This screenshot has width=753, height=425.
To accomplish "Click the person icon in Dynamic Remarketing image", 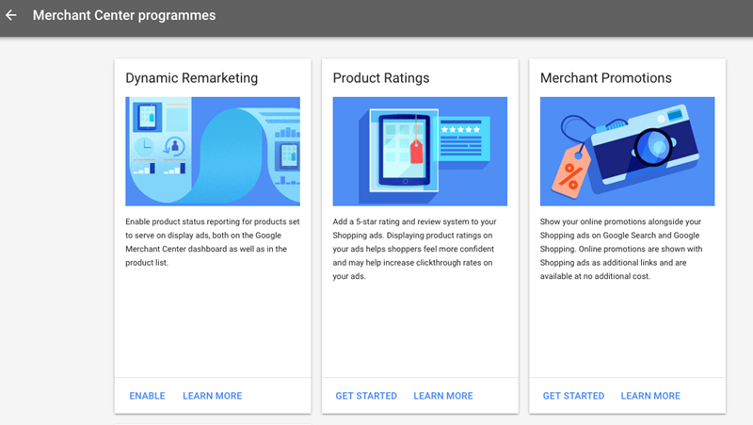I will (x=173, y=146).
